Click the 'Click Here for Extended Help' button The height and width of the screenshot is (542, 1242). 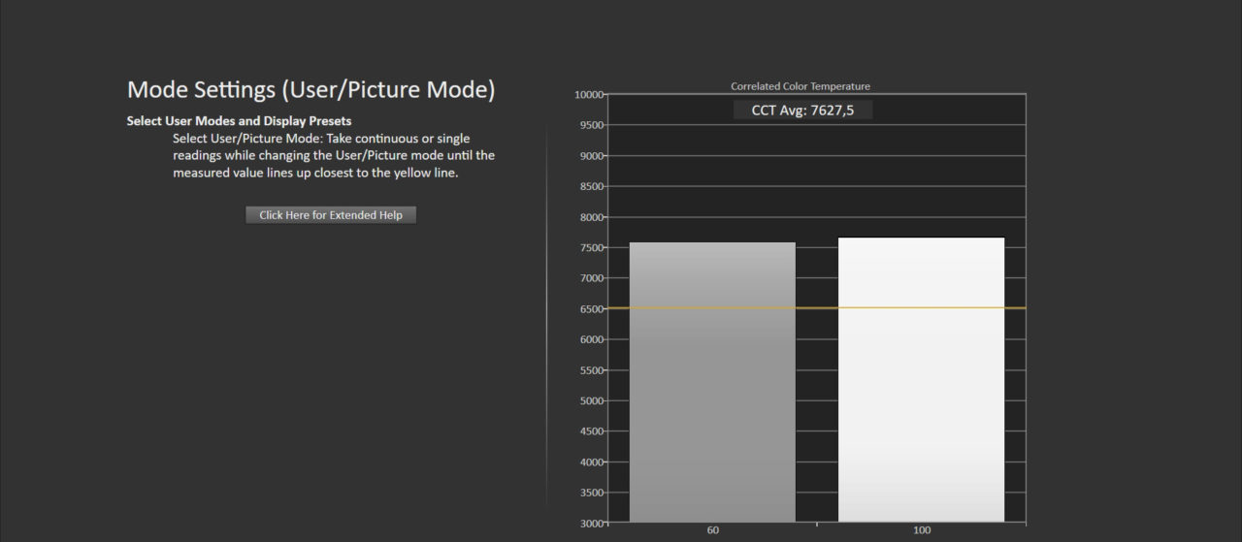click(331, 215)
